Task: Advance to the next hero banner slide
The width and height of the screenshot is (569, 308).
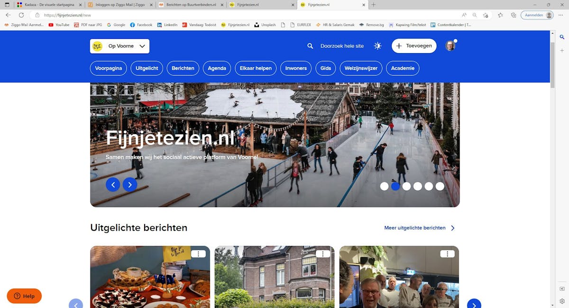Action: 130,184
